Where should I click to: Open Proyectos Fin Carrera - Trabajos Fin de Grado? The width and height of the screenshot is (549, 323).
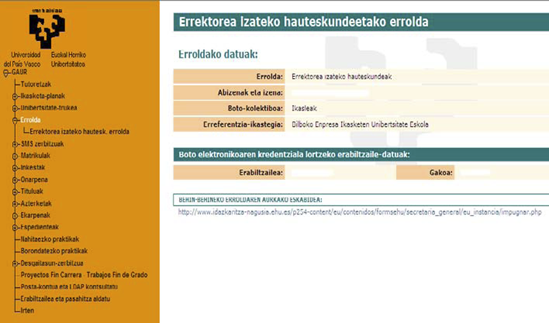click(84, 275)
